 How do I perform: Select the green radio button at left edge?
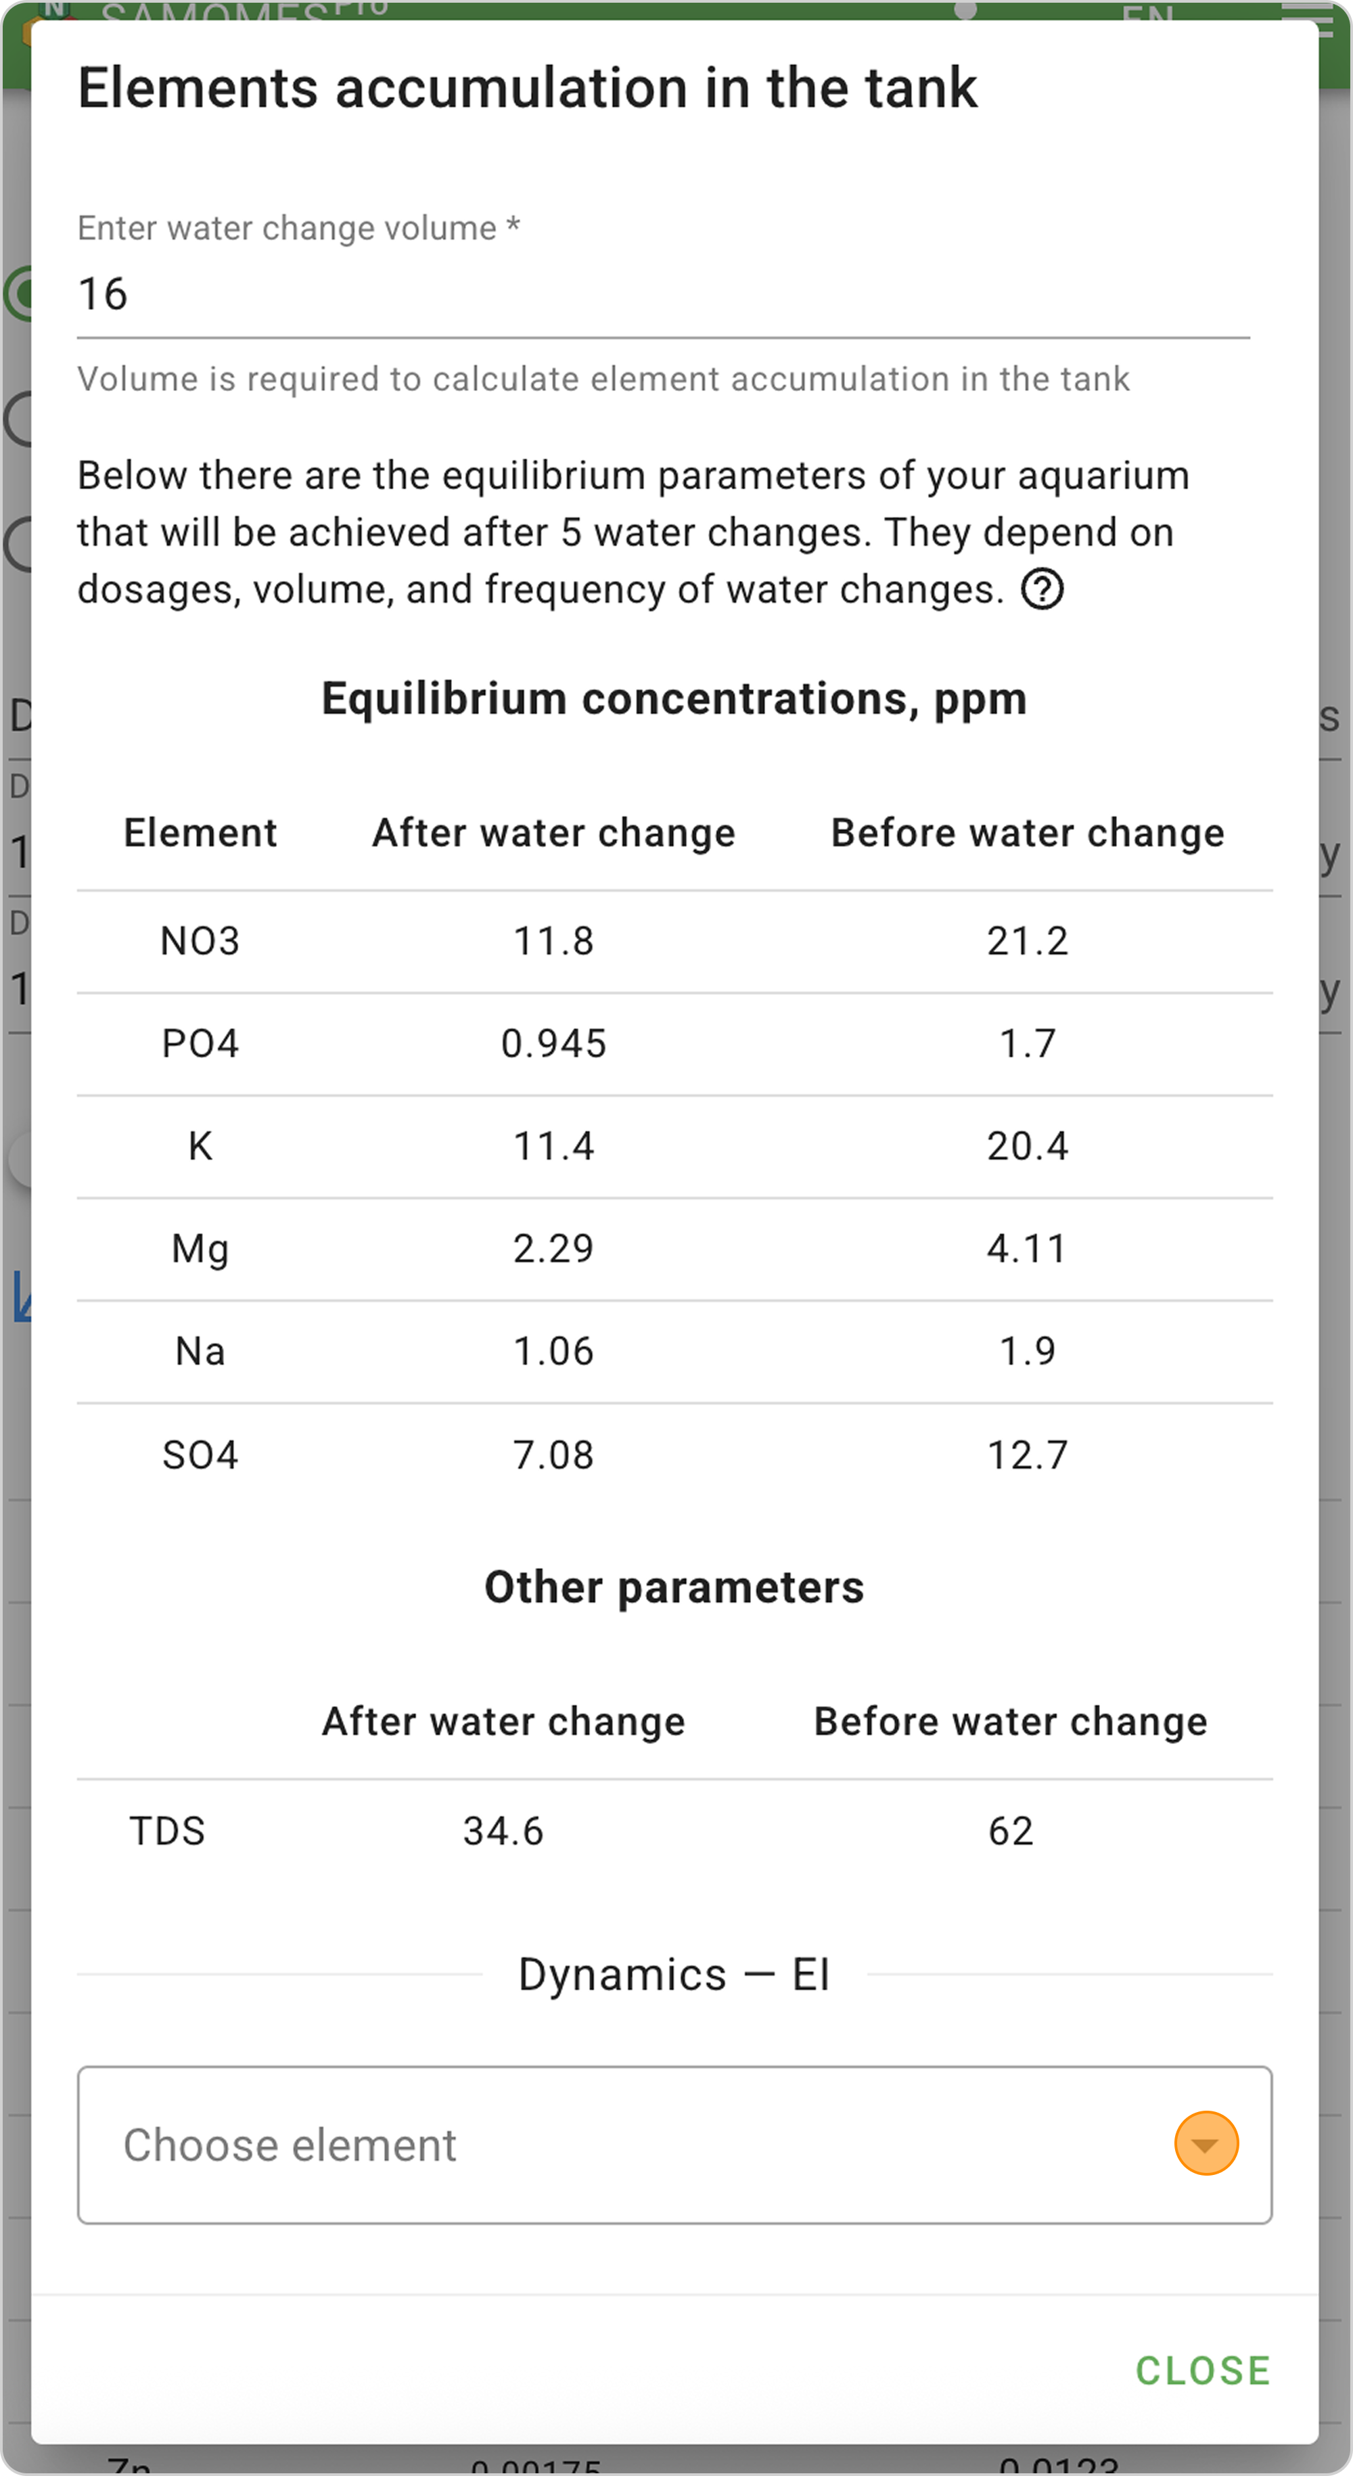[x=18, y=293]
